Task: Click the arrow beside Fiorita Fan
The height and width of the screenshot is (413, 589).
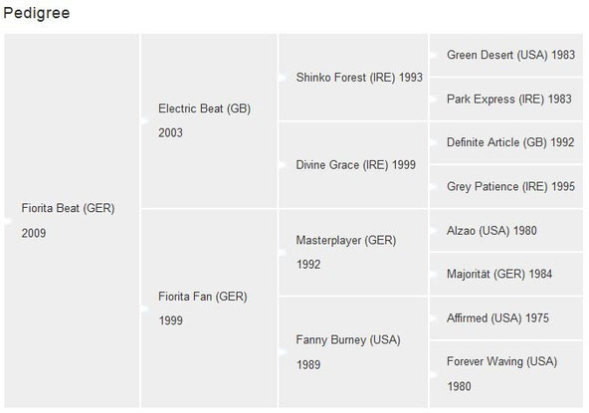Action: (145, 309)
